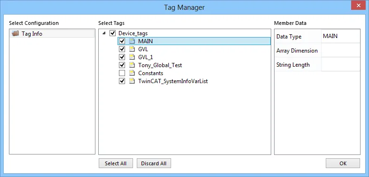Uncheck the Tony_Global_Test checkbox
The width and height of the screenshot is (369, 177).
[x=122, y=65]
